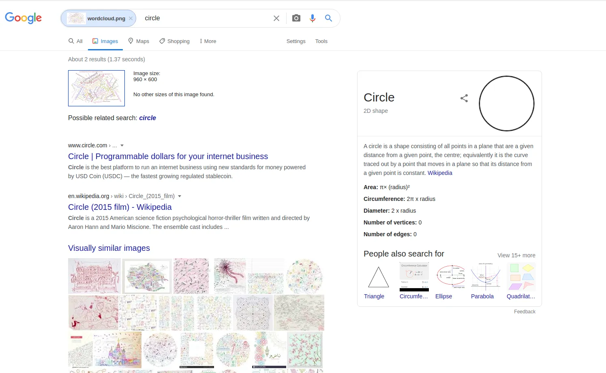This screenshot has width=606, height=373.
Task: Click the Image size 960 × 600 text
Action: pyautogui.click(x=147, y=76)
